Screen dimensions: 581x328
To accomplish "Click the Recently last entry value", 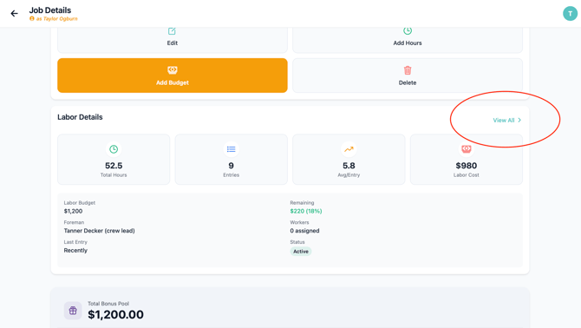I will pyautogui.click(x=75, y=251).
